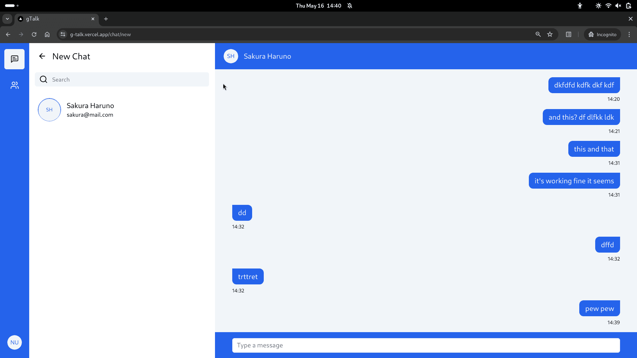Click the WiFi icon in system tray
The width and height of the screenshot is (637, 358).
pyautogui.click(x=608, y=6)
